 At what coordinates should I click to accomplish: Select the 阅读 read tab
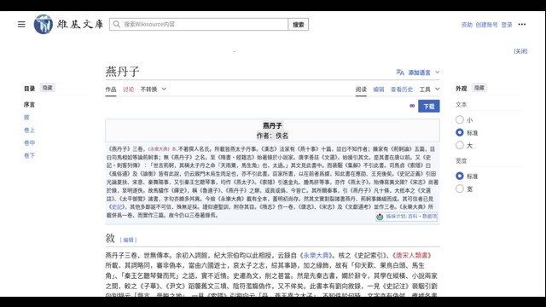click(361, 90)
